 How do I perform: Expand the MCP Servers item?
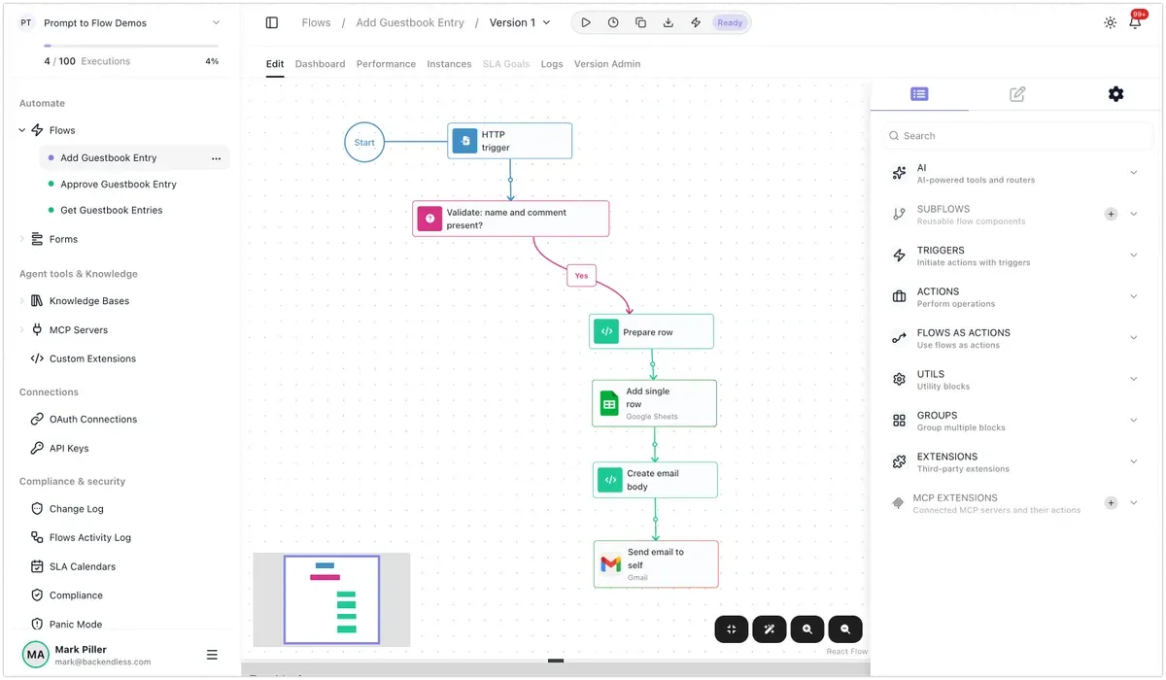22,330
